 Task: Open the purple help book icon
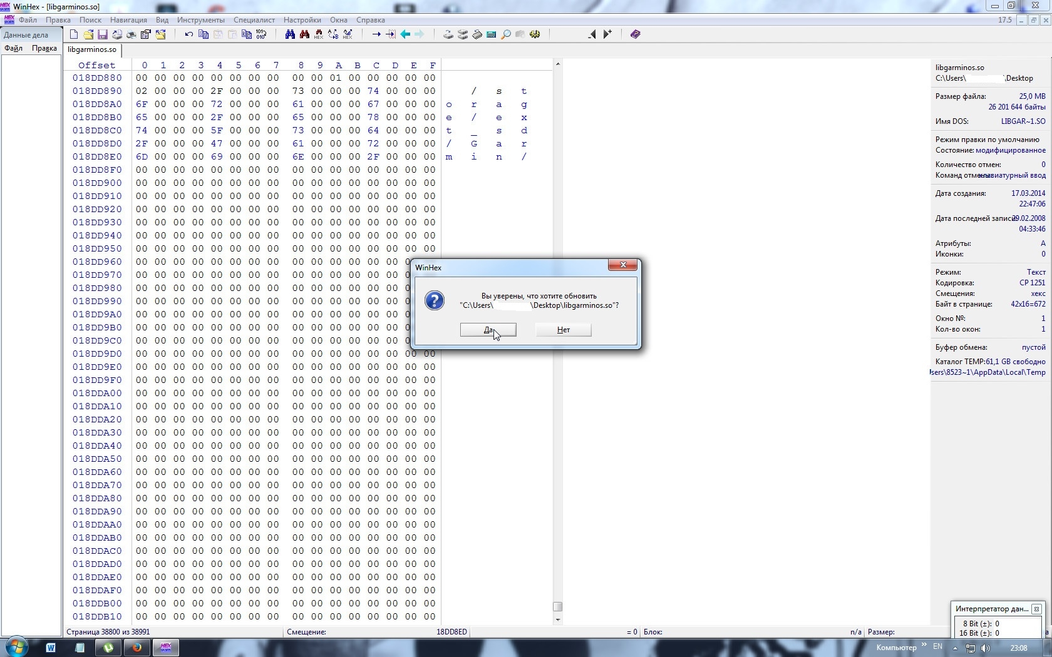[x=636, y=34]
